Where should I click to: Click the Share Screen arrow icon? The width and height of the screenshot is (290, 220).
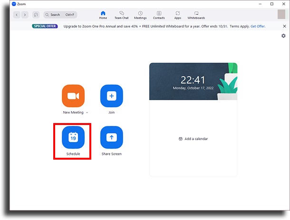[112, 137]
